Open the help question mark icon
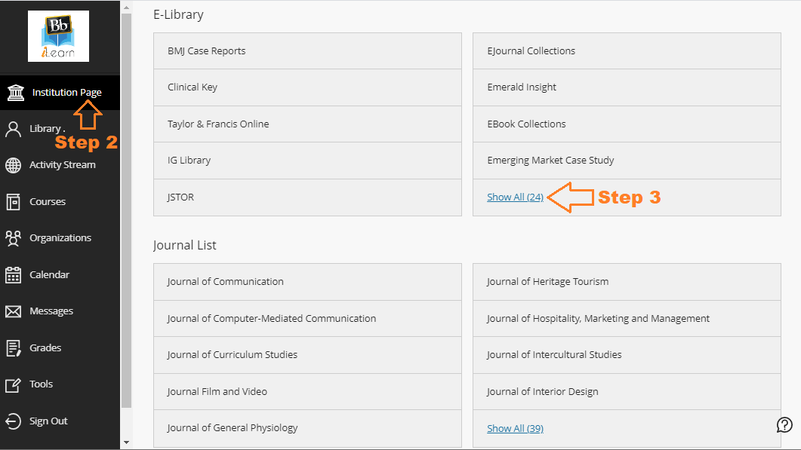The image size is (801, 450). [784, 424]
